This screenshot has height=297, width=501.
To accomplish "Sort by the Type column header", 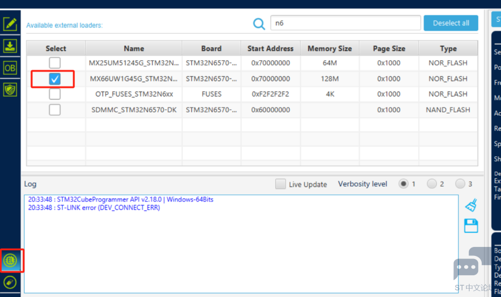I will click(448, 48).
